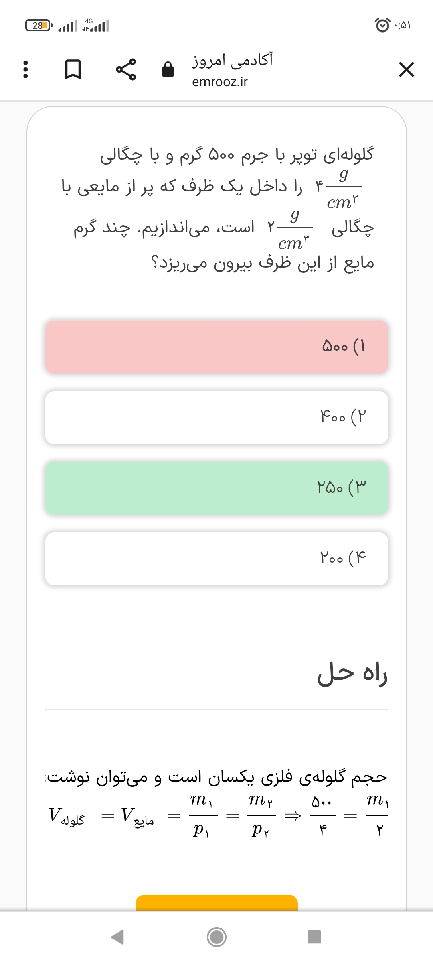Image resolution: width=433 pixels, height=963 pixels.
Task: Tap the padlock site security icon
Action: pos(168,69)
